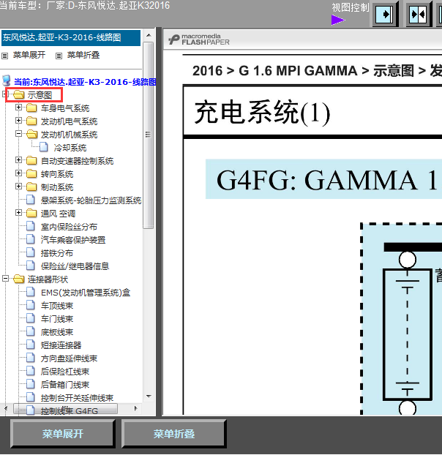Expand the 转向系统 tree node
The height and width of the screenshot is (455, 442).
tap(18, 173)
